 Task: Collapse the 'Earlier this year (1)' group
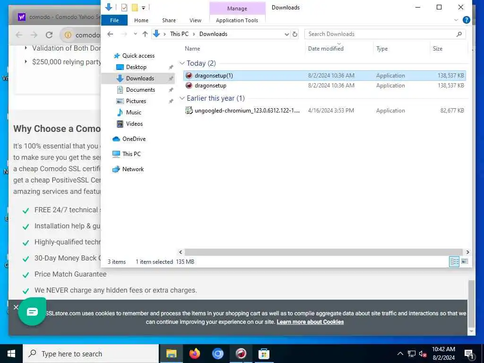(x=182, y=98)
